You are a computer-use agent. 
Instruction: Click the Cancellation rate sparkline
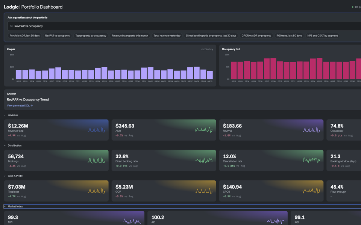tap(311, 160)
